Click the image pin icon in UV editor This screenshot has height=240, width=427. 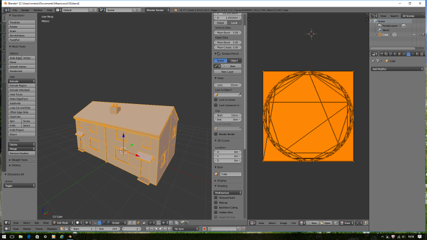click(x=336, y=223)
